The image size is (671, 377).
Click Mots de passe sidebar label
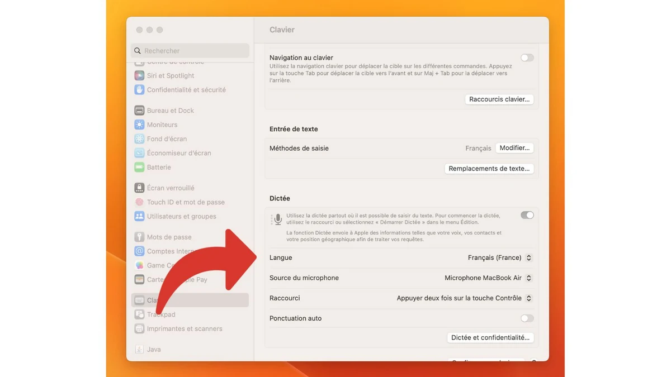tap(169, 237)
